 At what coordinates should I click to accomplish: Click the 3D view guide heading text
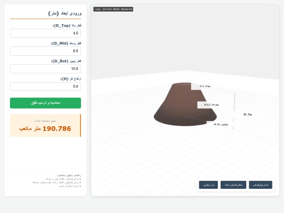pyautogui.click(x=69, y=175)
